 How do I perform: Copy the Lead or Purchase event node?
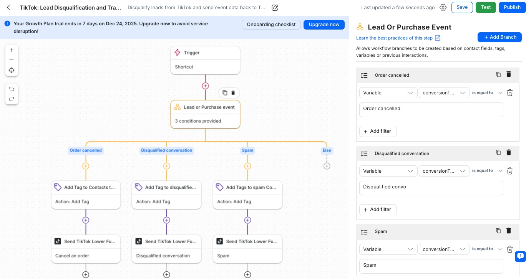pyautogui.click(x=225, y=92)
